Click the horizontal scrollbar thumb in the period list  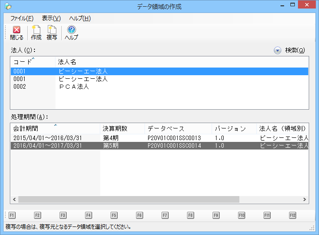pos(129,199)
